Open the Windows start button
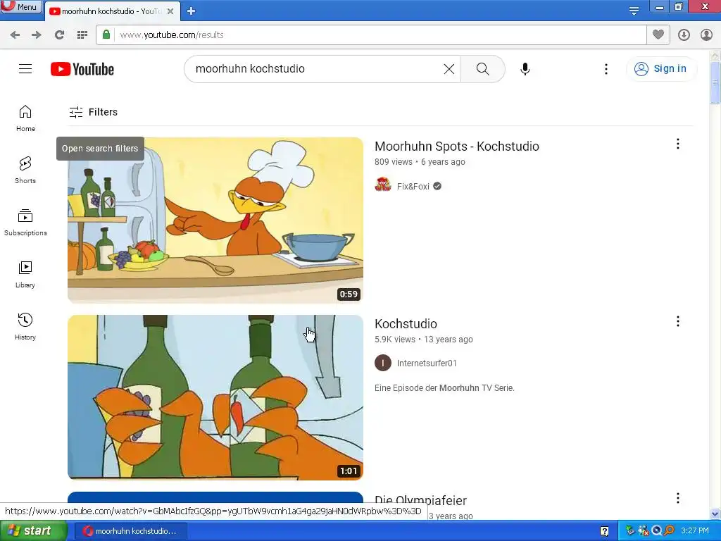The height and width of the screenshot is (541, 721). tap(33, 531)
